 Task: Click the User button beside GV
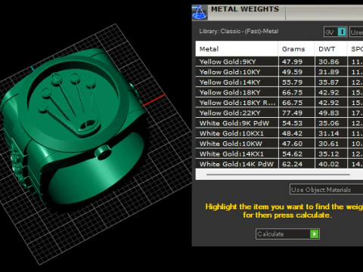[x=356, y=32]
